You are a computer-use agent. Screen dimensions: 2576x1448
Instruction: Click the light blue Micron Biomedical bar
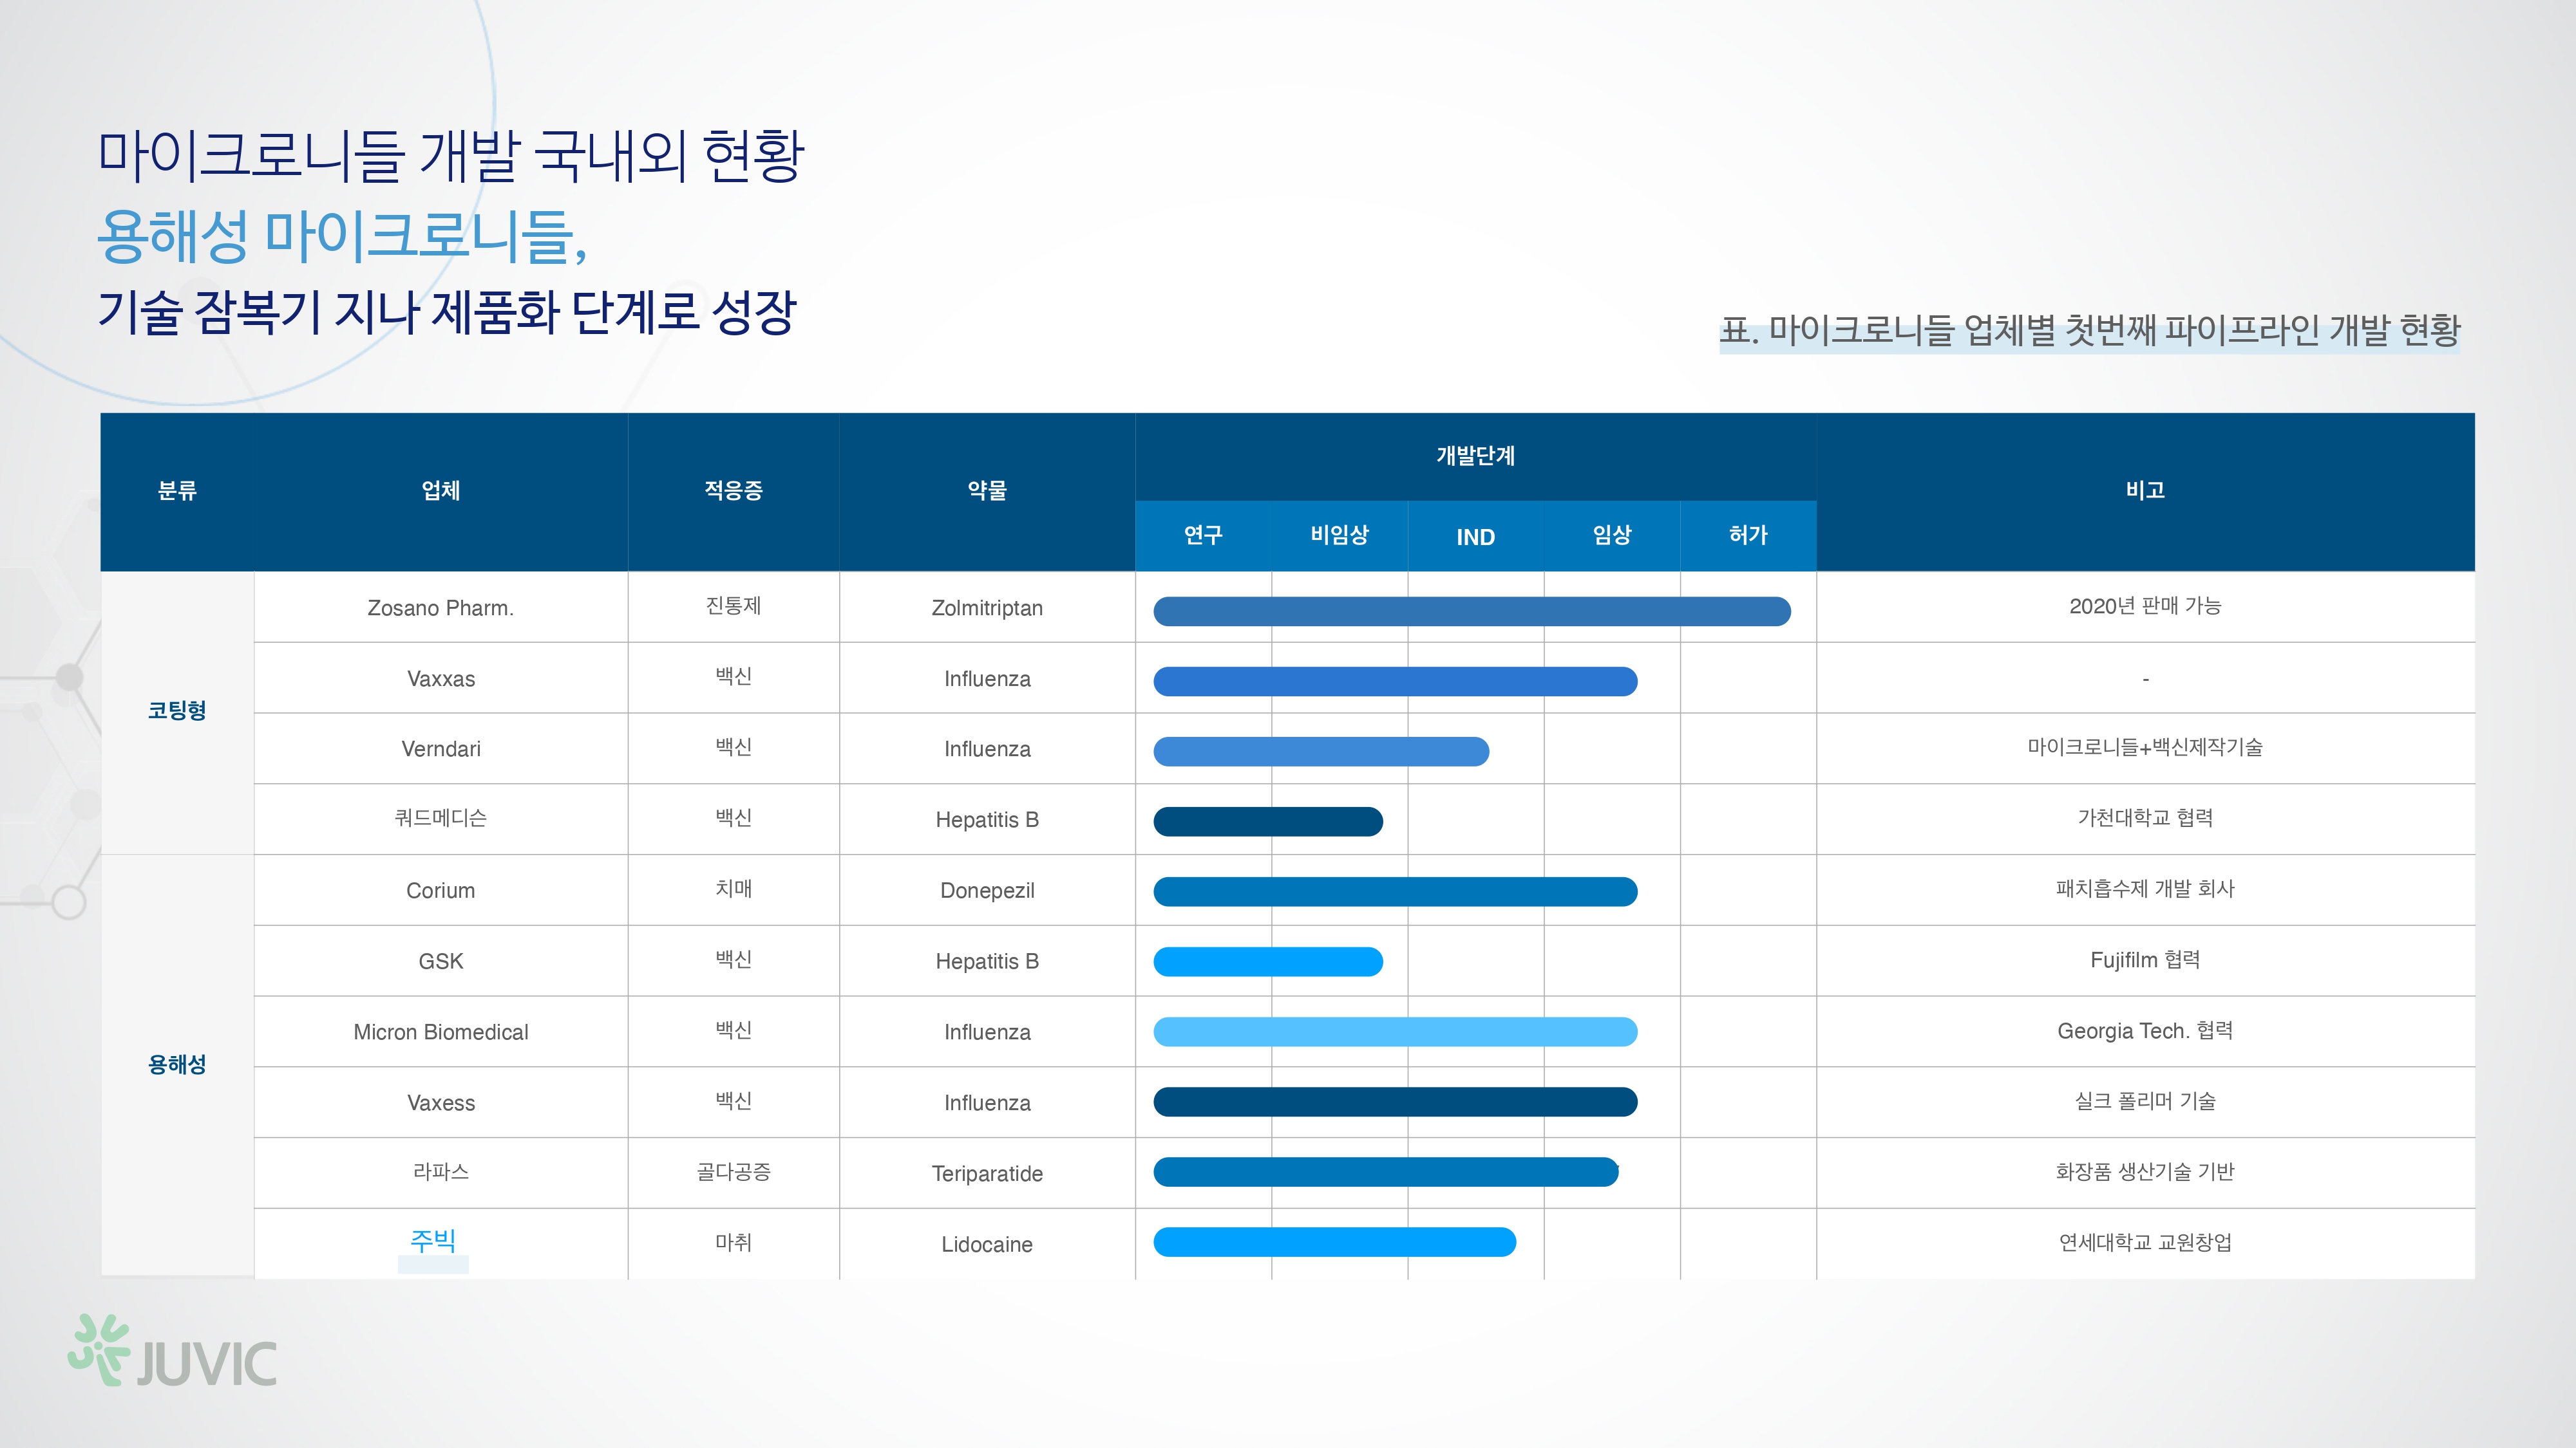pos(1395,1031)
